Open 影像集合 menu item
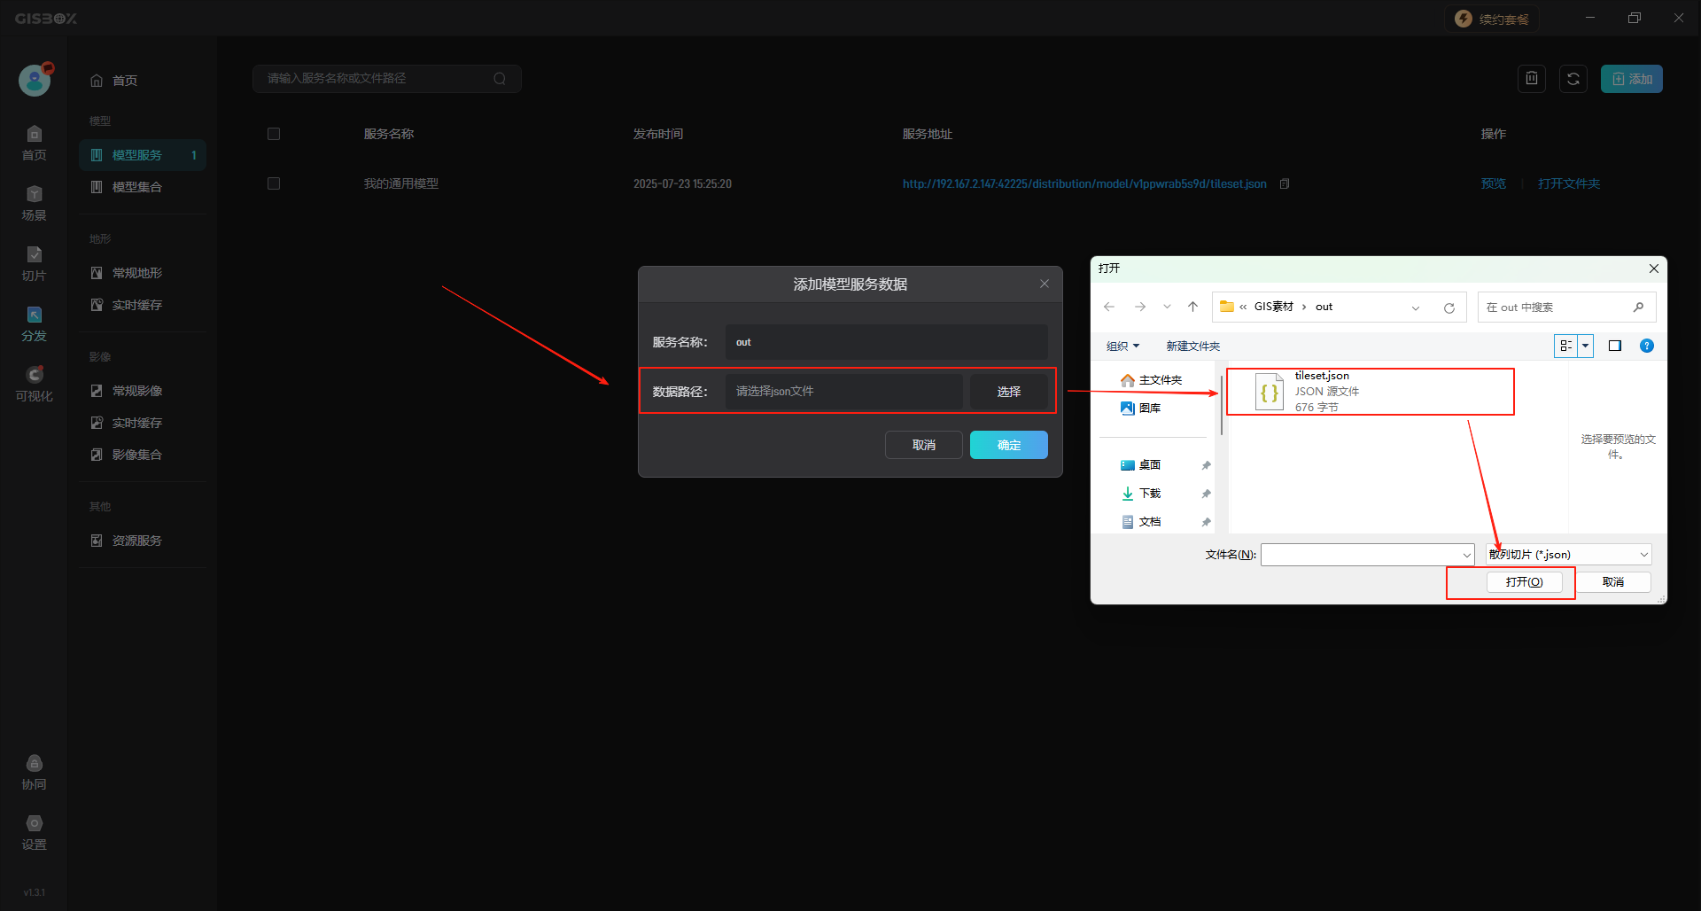 [x=142, y=455]
